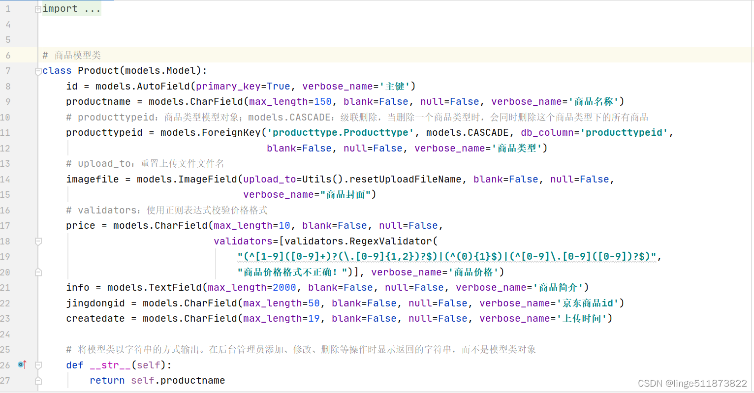Click the '# upload_to' comment

(x=145, y=163)
